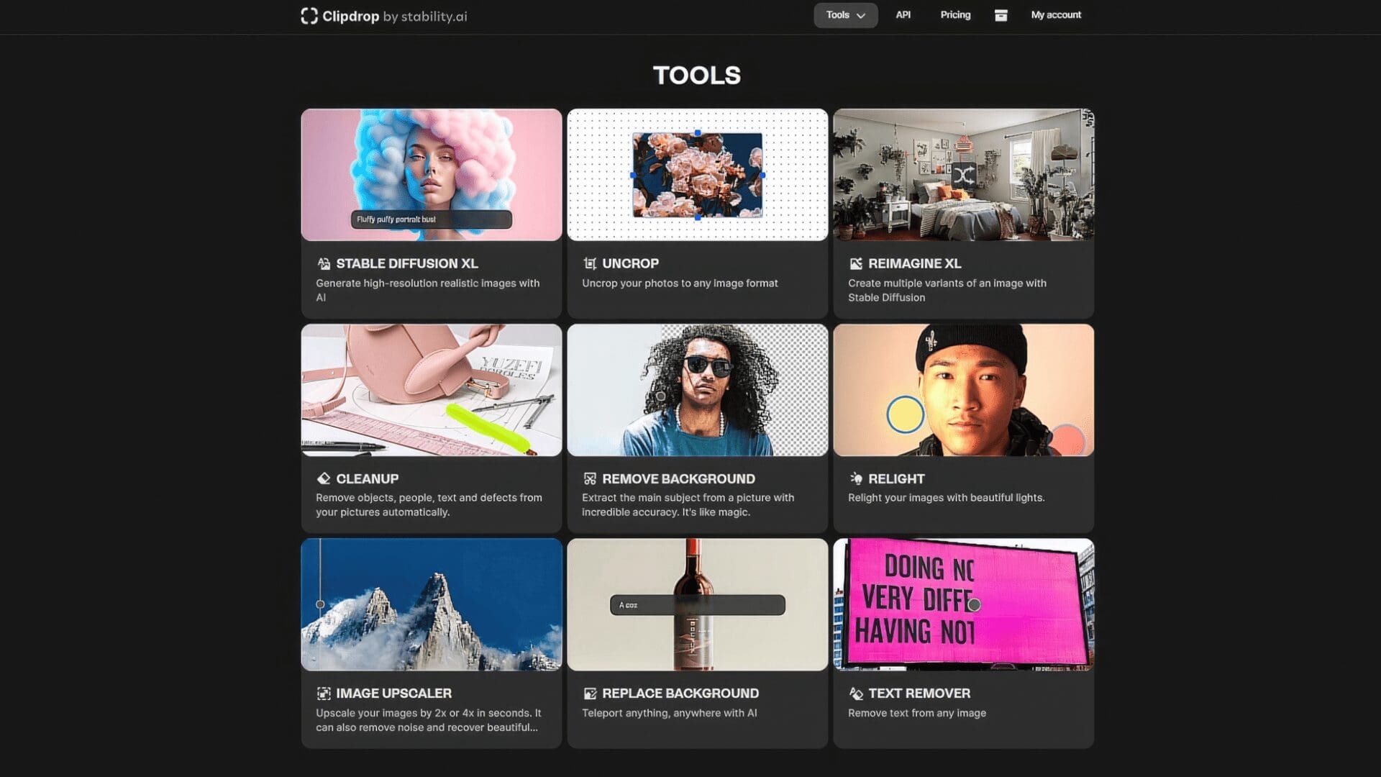Click the Stable Diffusion XL icon
Screen dimensions: 1381x777
coord(324,264)
